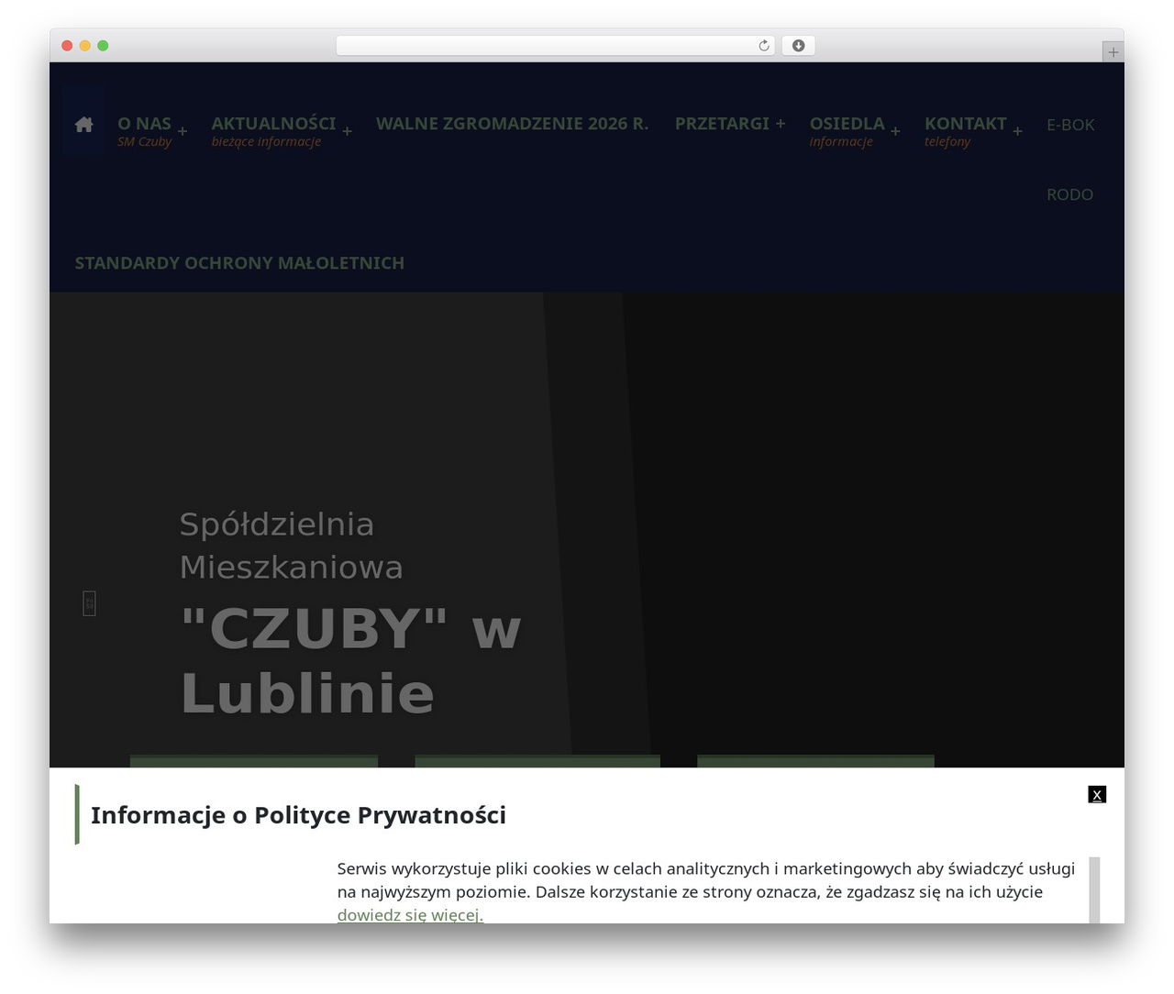Follow the 'dowiedz się więcej' link
This screenshot has width=1174, height=994.
[x=410, y=914]
